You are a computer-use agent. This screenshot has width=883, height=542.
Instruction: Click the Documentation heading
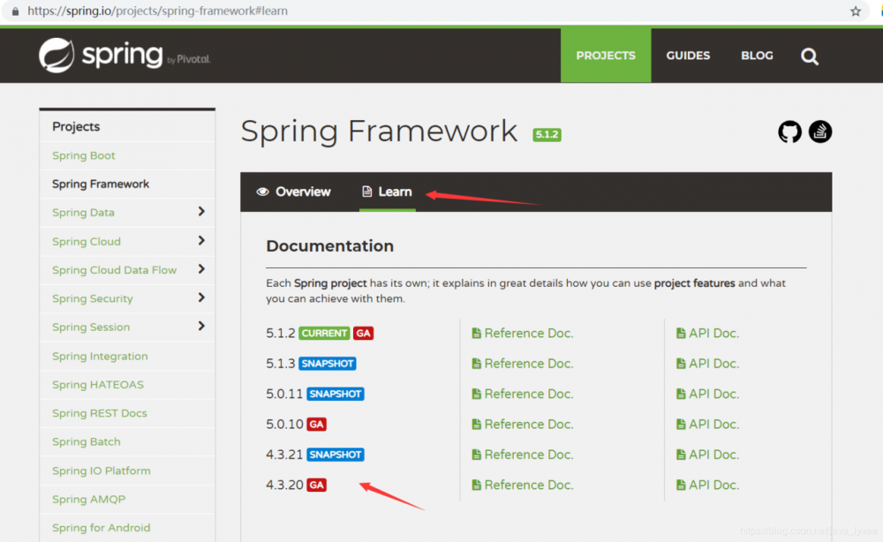(329, 246)
